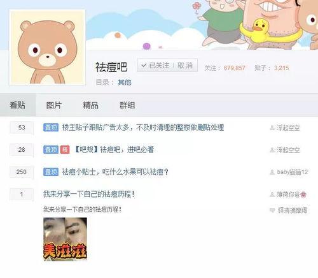Click the reply bubble icon for last replier
This screenshot has height=278, width=318.
[x=272, y=210]
